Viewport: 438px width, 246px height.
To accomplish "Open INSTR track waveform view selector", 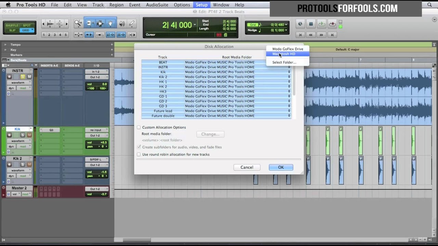I will tap(20, 83).
